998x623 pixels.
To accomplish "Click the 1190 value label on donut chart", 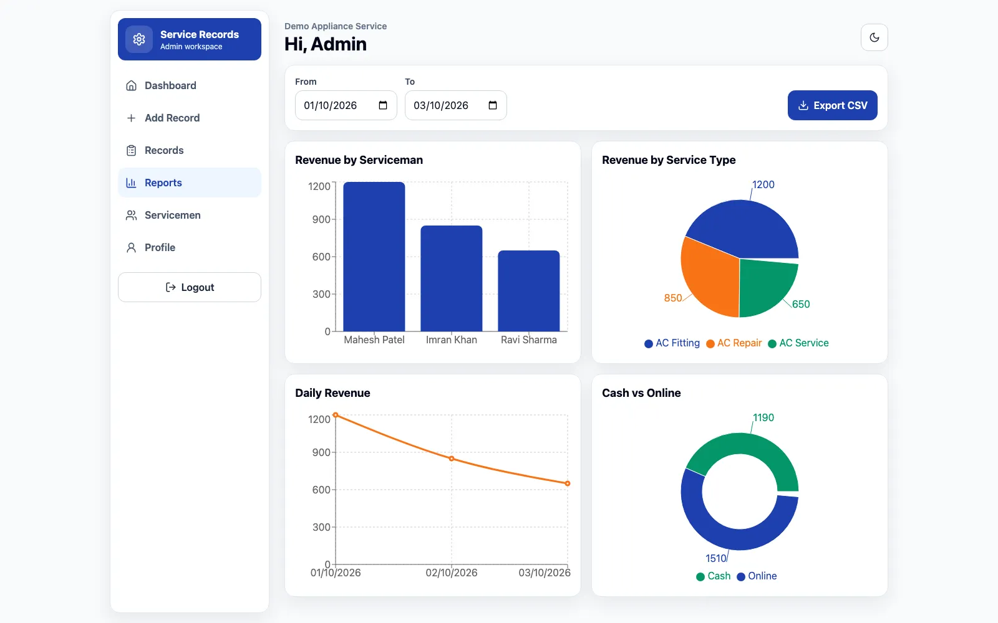I will click(x=763, y=418).
